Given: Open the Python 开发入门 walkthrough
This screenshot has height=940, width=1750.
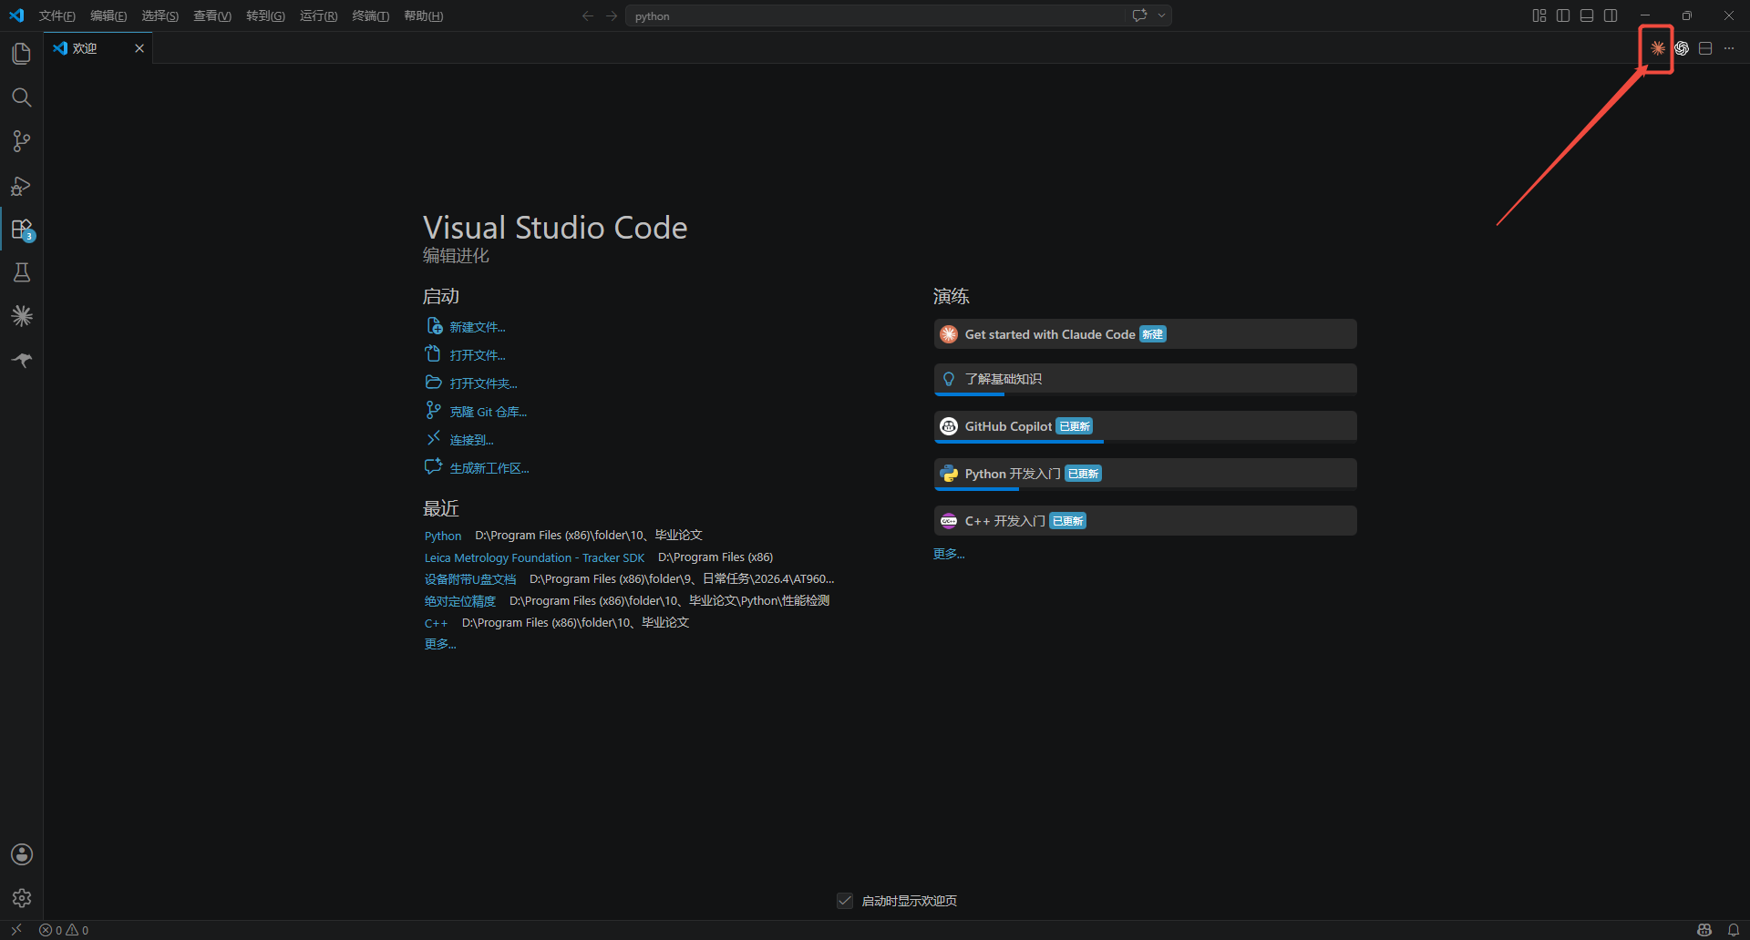Looking at the screenshot, I should (x=1146, y=474).
